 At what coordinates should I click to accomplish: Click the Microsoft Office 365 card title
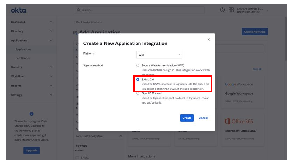[241, 131]
